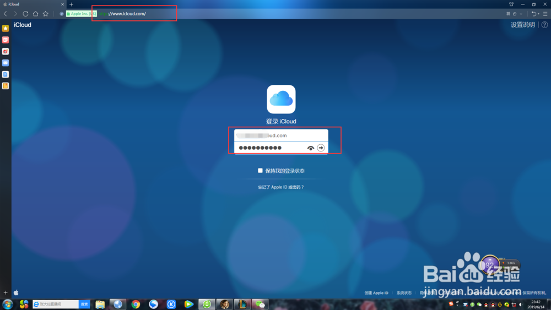Open favorites star in left sidebar
Image resolution: width=551 pixels, height=310 pixels.
(6, 28)
